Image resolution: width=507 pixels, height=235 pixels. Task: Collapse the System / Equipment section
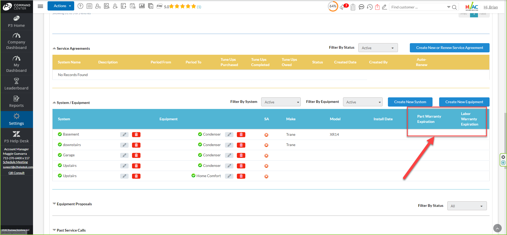tap(54, 103)
